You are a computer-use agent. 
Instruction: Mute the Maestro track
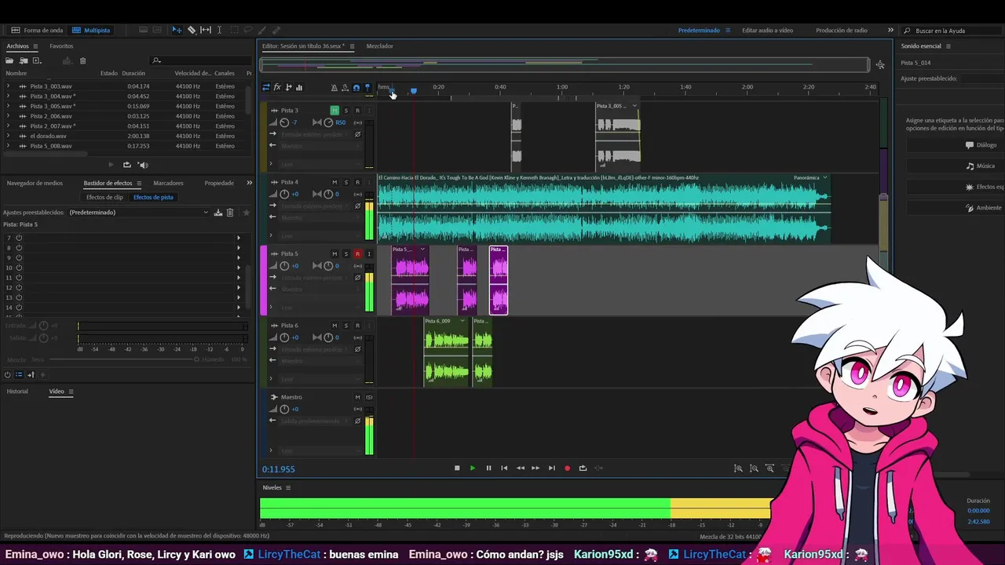[x=357, y=397]
